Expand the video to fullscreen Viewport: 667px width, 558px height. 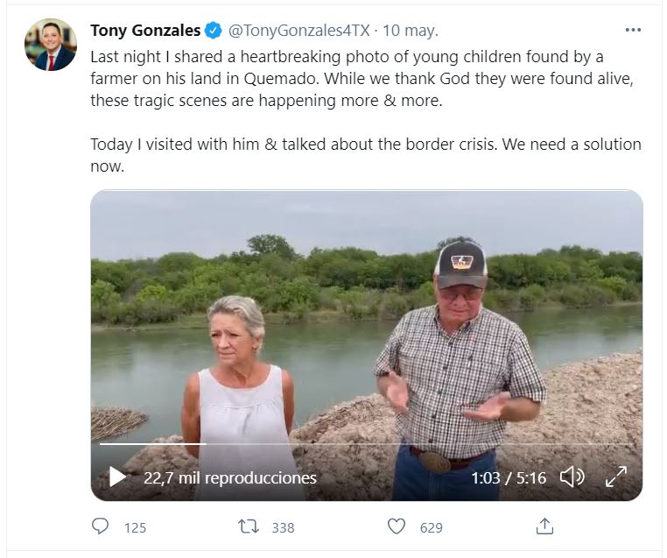pos(616,477)
